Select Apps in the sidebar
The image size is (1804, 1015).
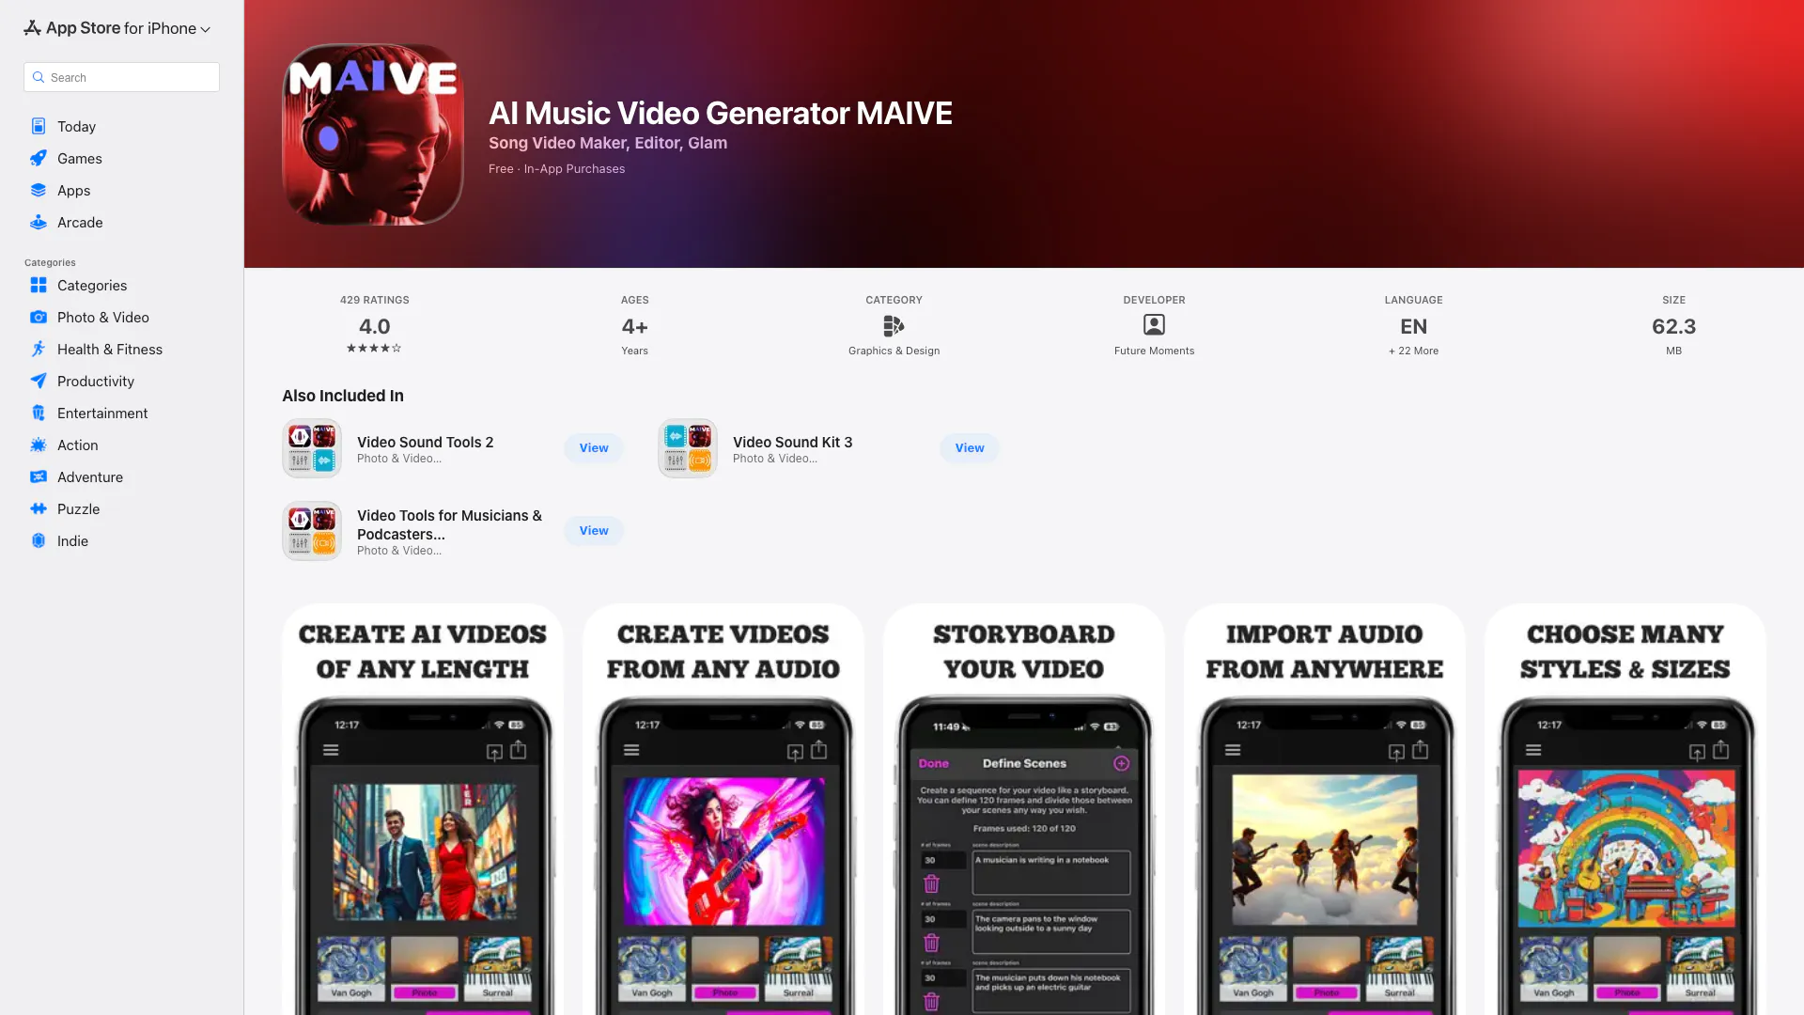(73, 190)
